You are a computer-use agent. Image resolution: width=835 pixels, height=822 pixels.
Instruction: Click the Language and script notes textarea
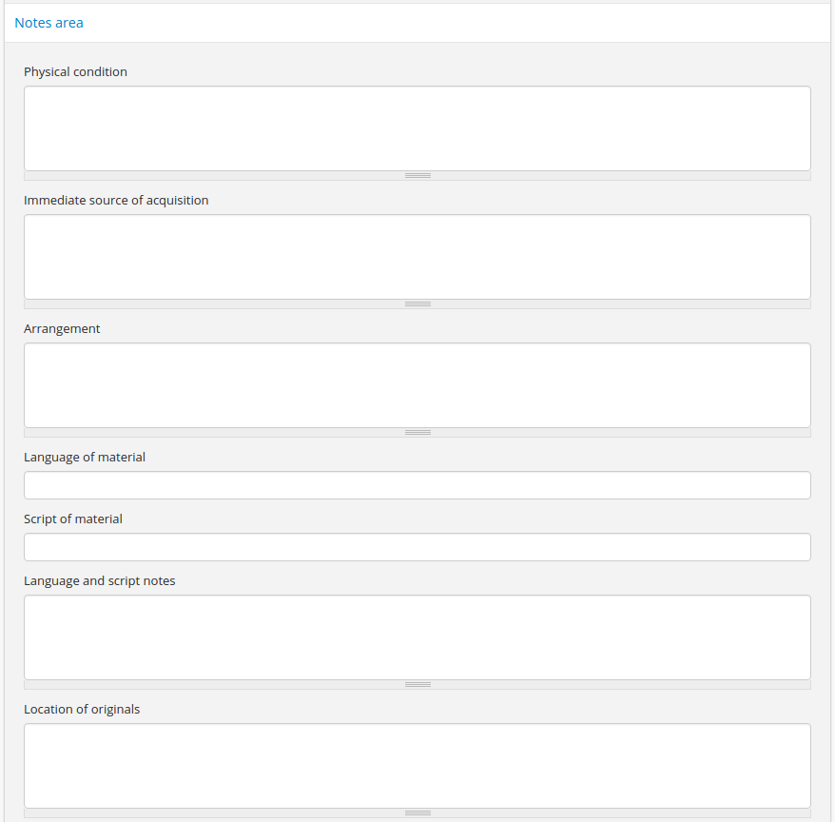pyautogui.click(x=417, y=637)
